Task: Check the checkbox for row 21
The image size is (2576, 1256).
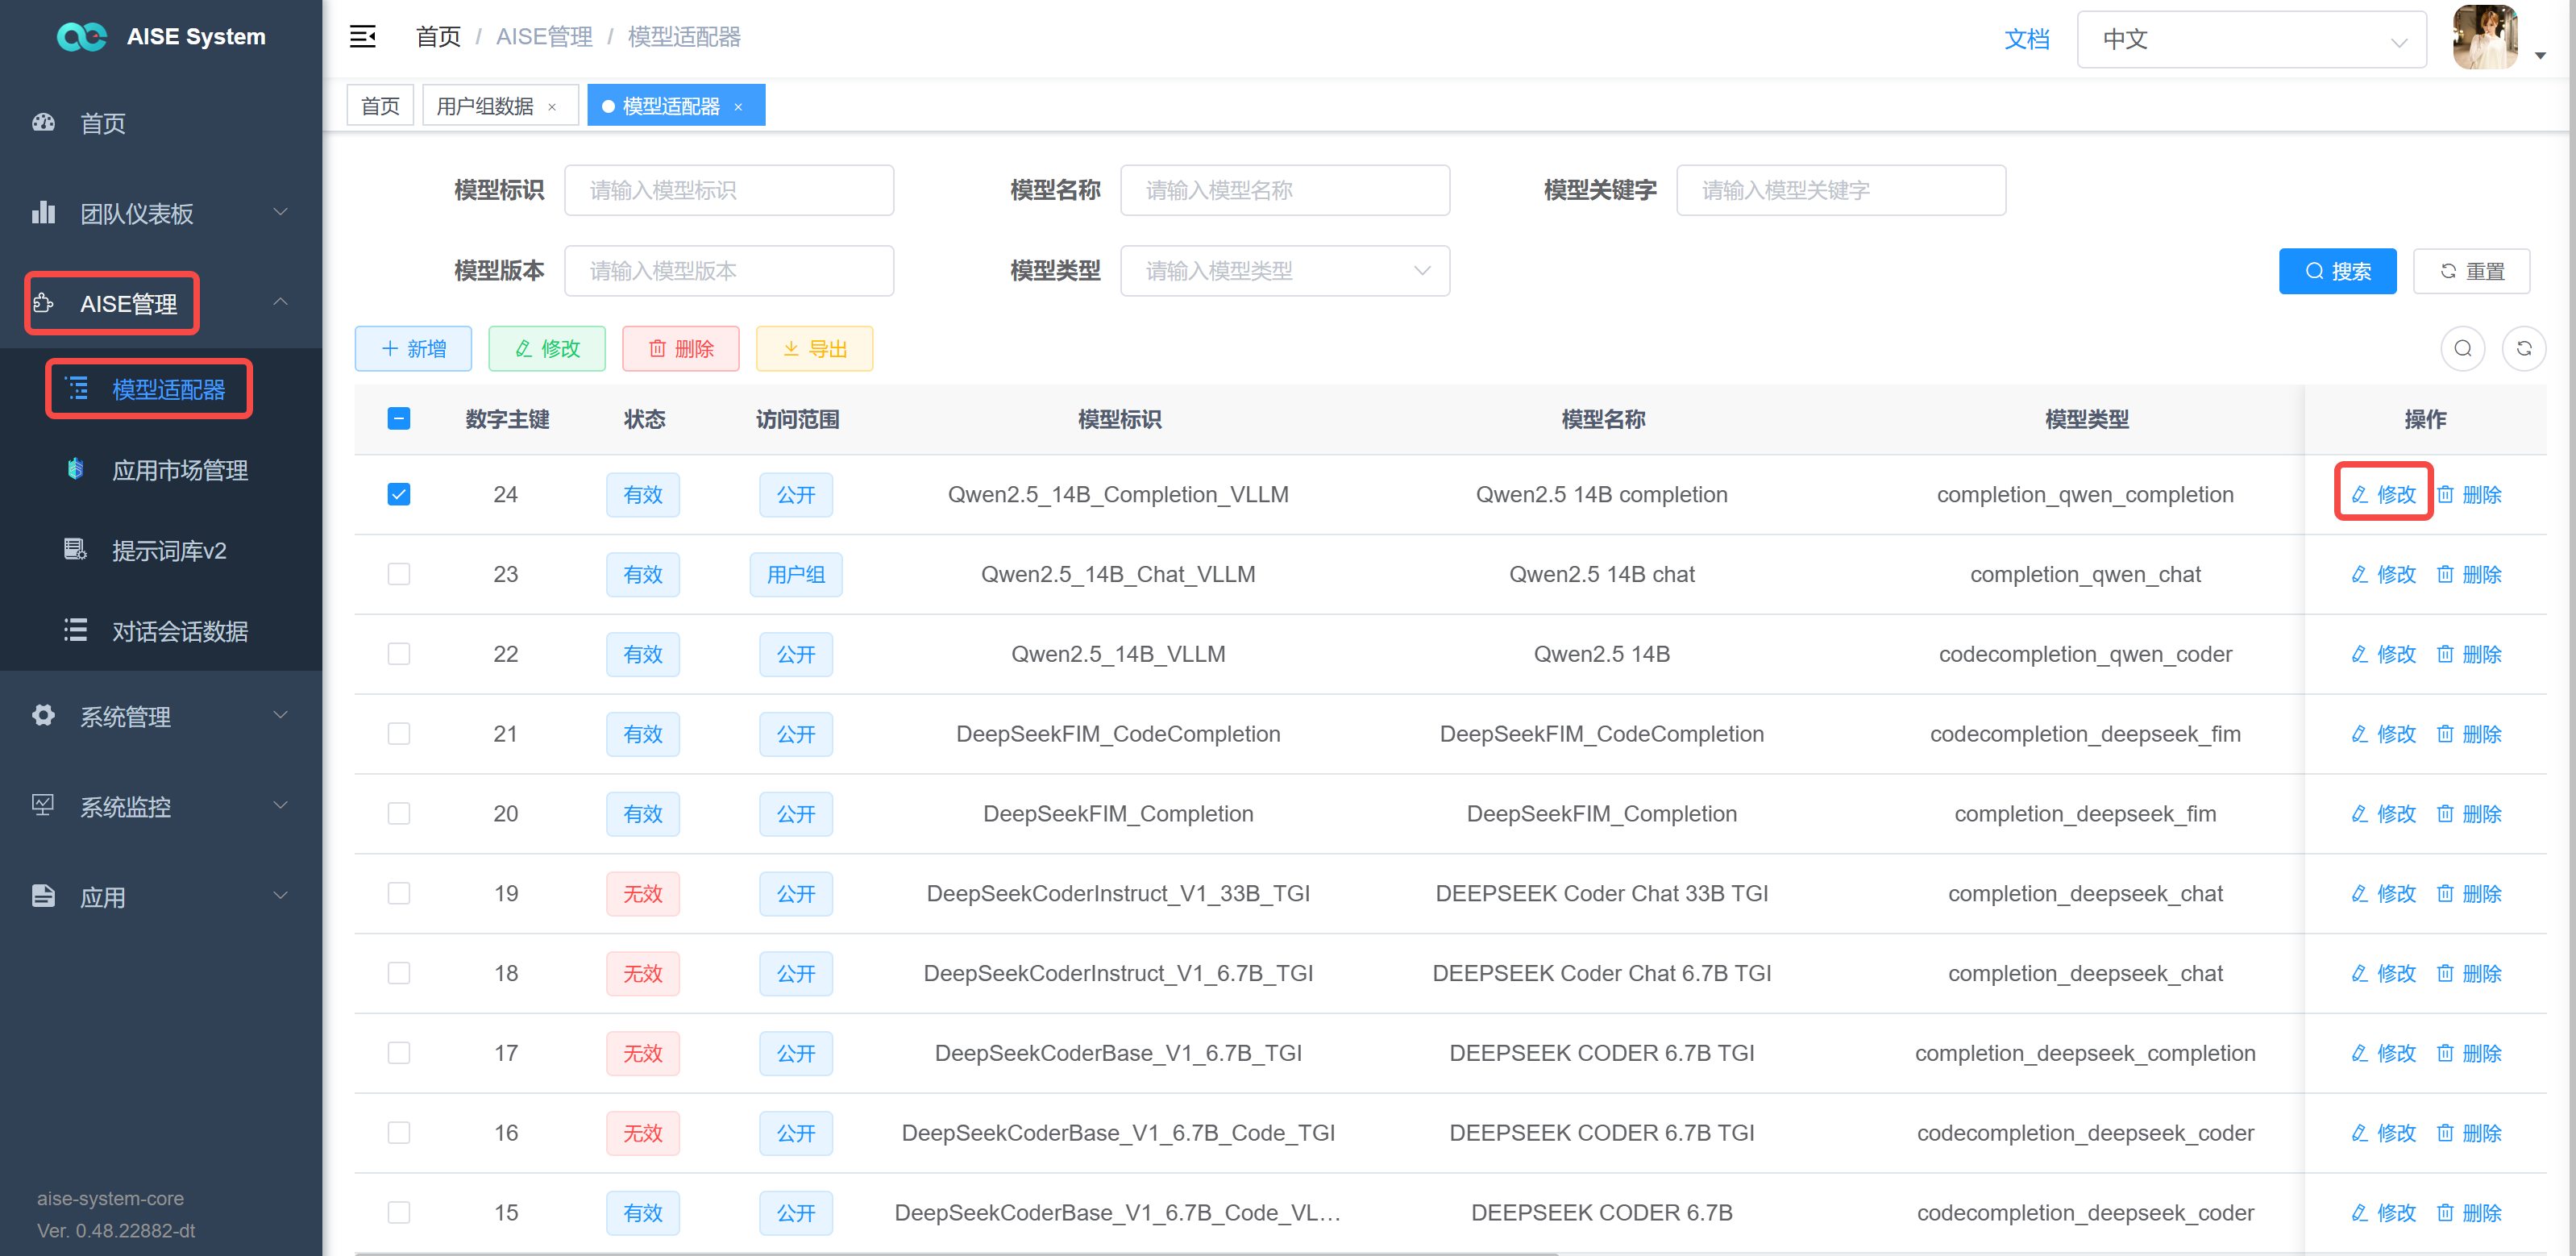Action: point(399,734)
